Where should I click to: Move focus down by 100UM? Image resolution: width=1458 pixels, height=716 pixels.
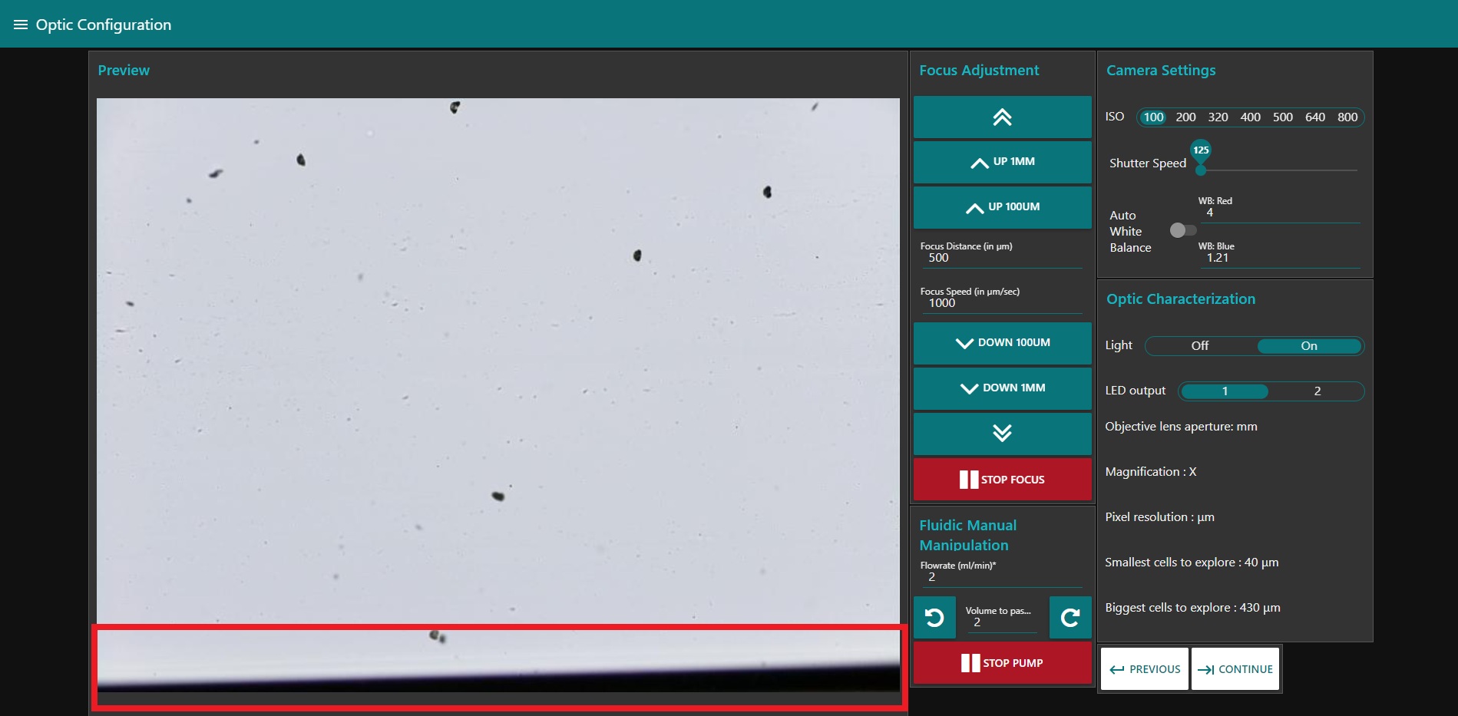pyautogui.click(x=1002, y=343)
